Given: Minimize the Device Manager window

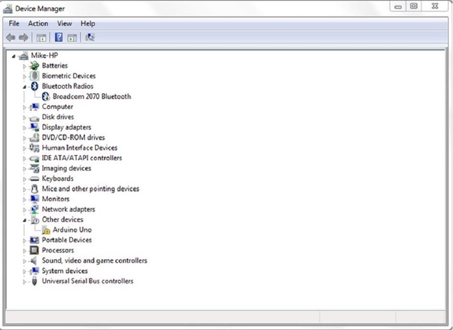Looking at the screenshot, I should pyautogui.click(x=398, y=6).
